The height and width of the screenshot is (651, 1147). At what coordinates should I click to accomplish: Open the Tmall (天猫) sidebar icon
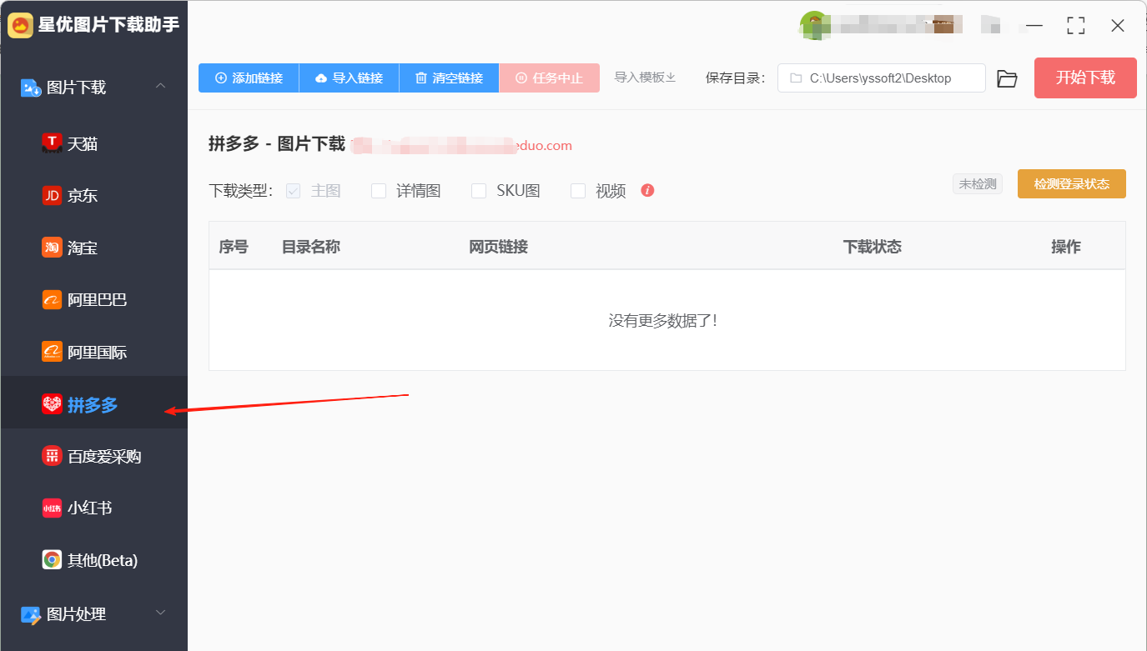tap(52, 143)
